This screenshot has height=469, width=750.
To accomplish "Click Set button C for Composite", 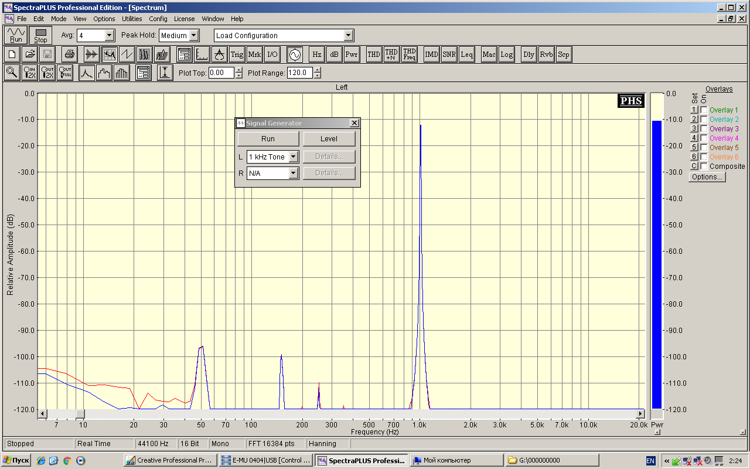I will pos(694,166).
